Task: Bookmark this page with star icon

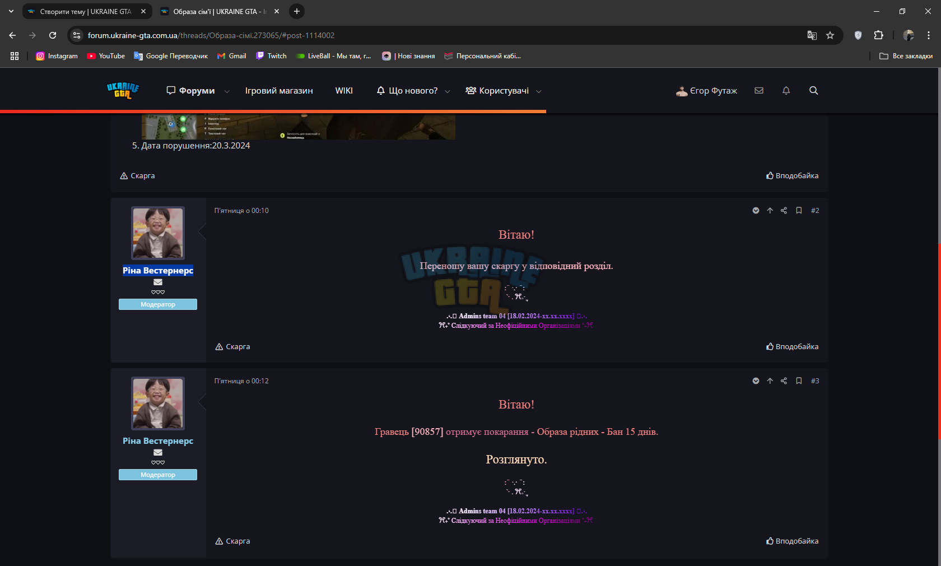Action: coord(830,35)
